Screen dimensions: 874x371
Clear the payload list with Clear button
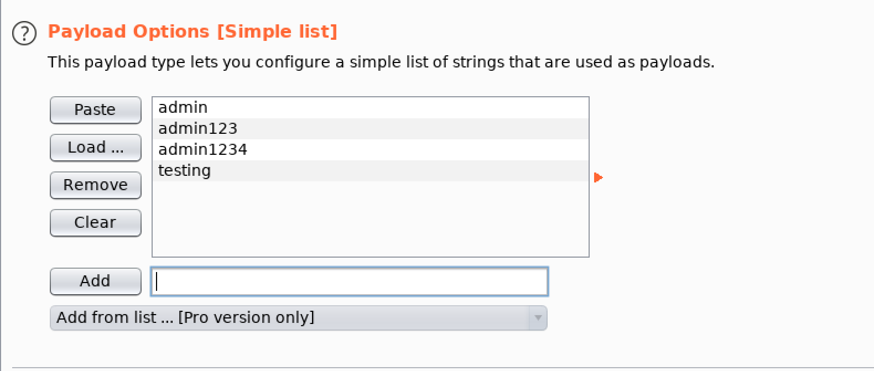pyautogui.click(x=95, y=223)
